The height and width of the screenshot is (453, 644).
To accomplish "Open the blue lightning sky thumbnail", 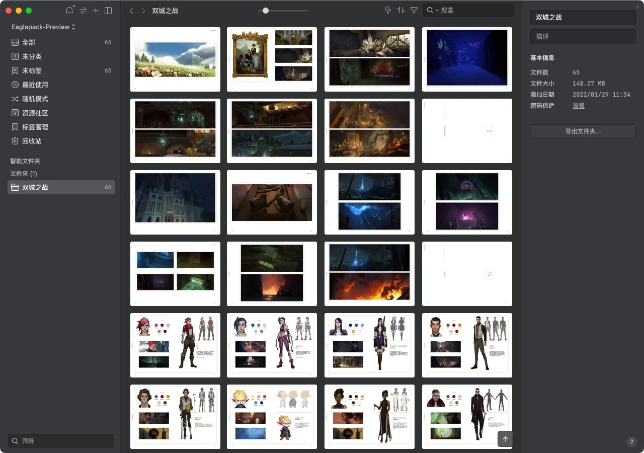I will point(369,202).
